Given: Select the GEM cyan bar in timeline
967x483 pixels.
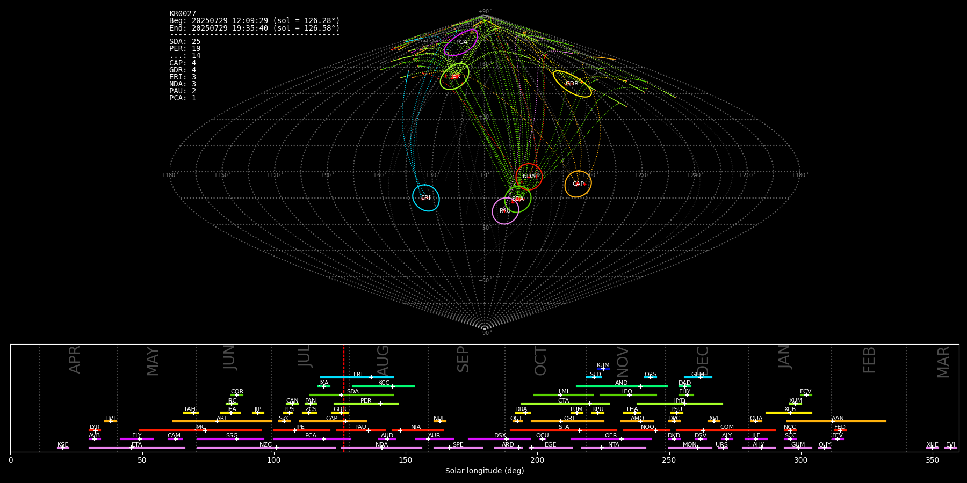Looking at the screenshot, I should [x=698, y=377].
